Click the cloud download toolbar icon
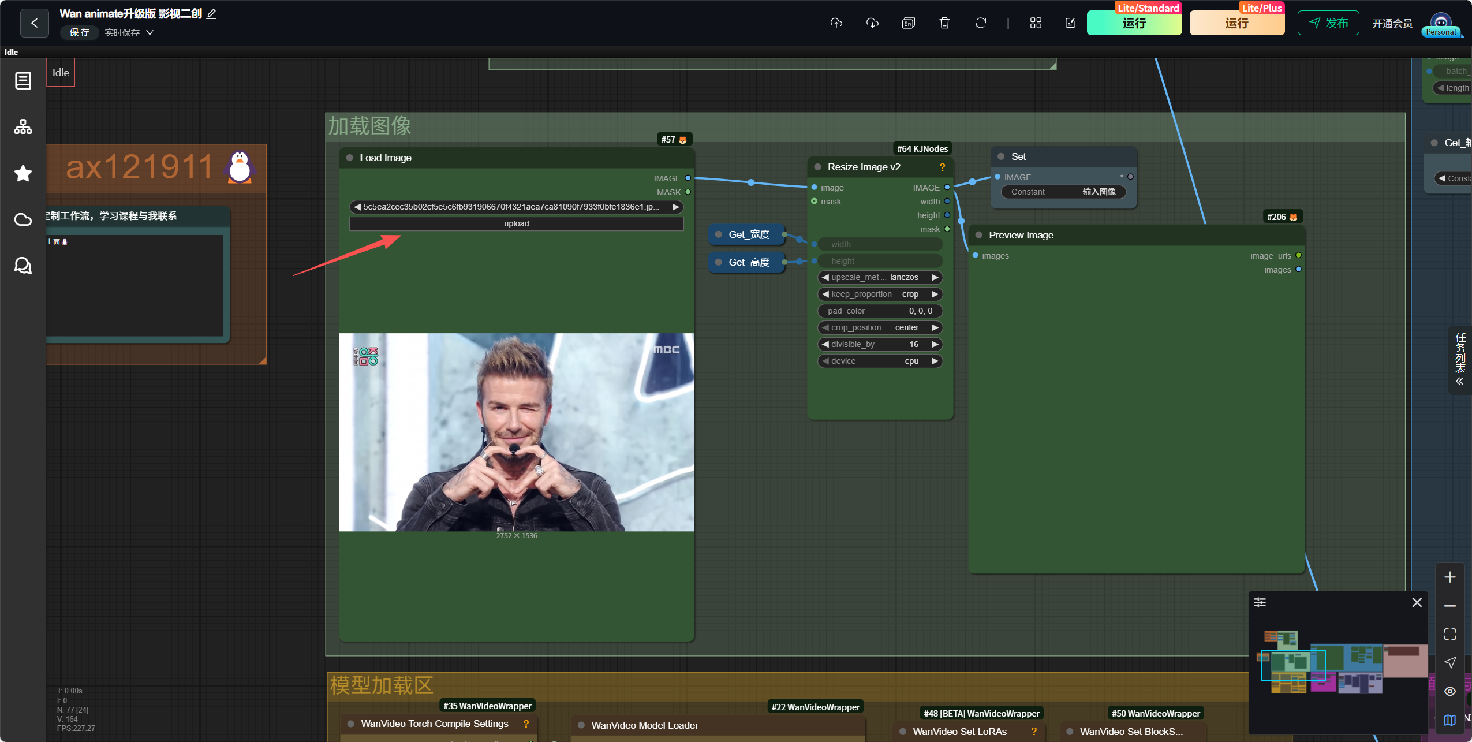Image resolution: width=1472 pixels, height=742 pixels. 872,23
